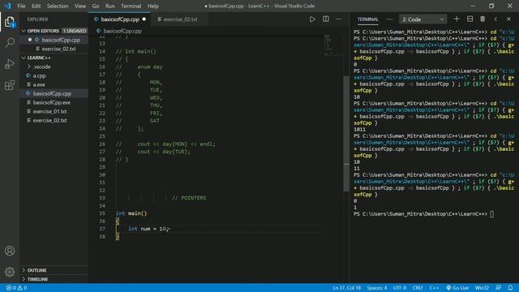
Task: Click 'int main()' on line 35
Action: (x=131, y=213)
